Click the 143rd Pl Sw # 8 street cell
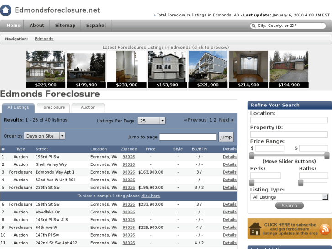This screenshot has height=249, width=332. [x=52, y=220]
